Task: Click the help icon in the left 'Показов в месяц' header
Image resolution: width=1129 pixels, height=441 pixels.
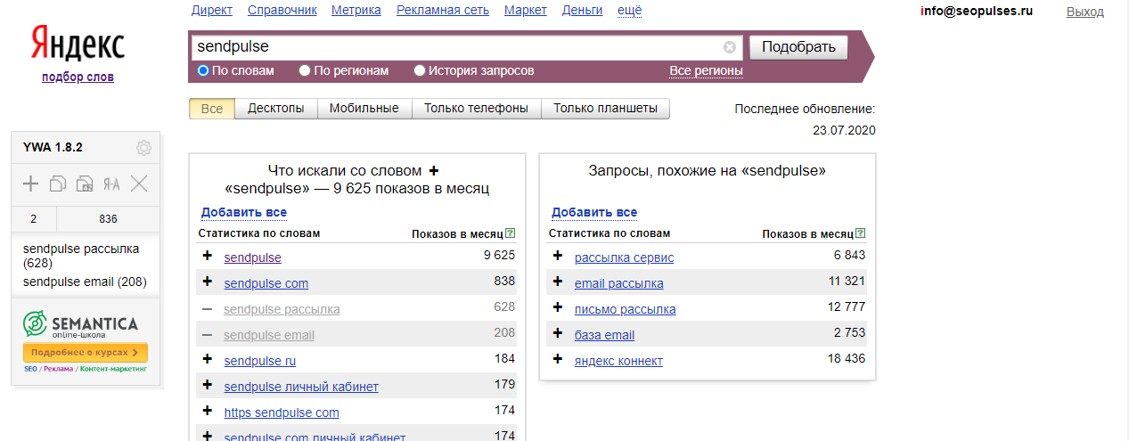Action: pyautogui.click(x=511, y=233)
